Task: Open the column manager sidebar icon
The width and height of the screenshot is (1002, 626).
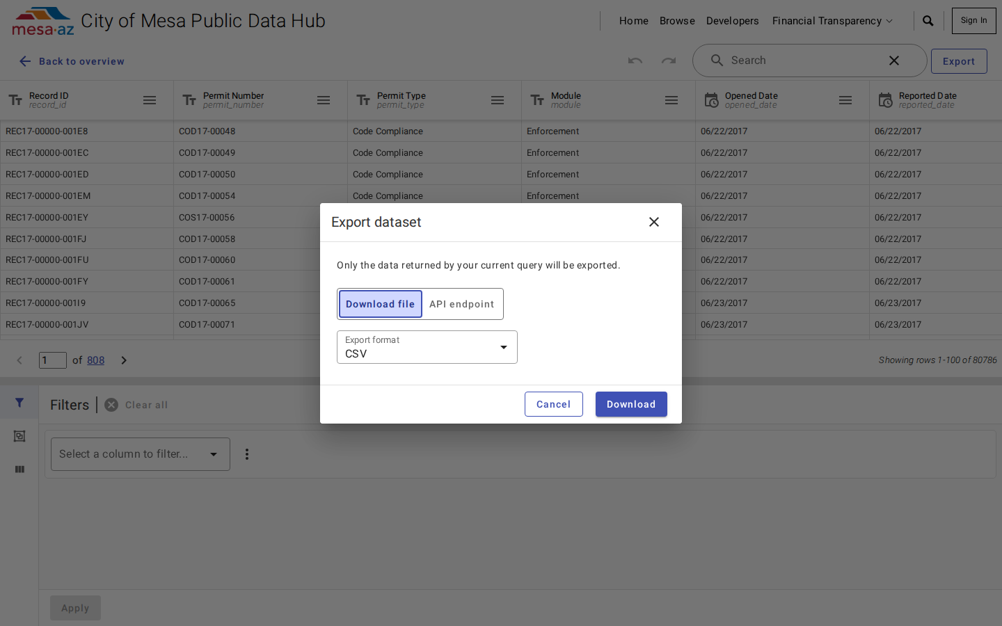Action: [x=19, y=469]
